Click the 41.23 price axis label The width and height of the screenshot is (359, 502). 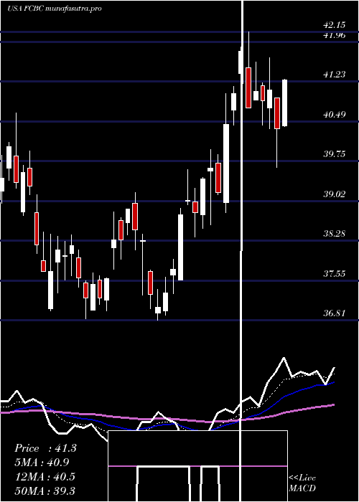click(x=335, y=75)
